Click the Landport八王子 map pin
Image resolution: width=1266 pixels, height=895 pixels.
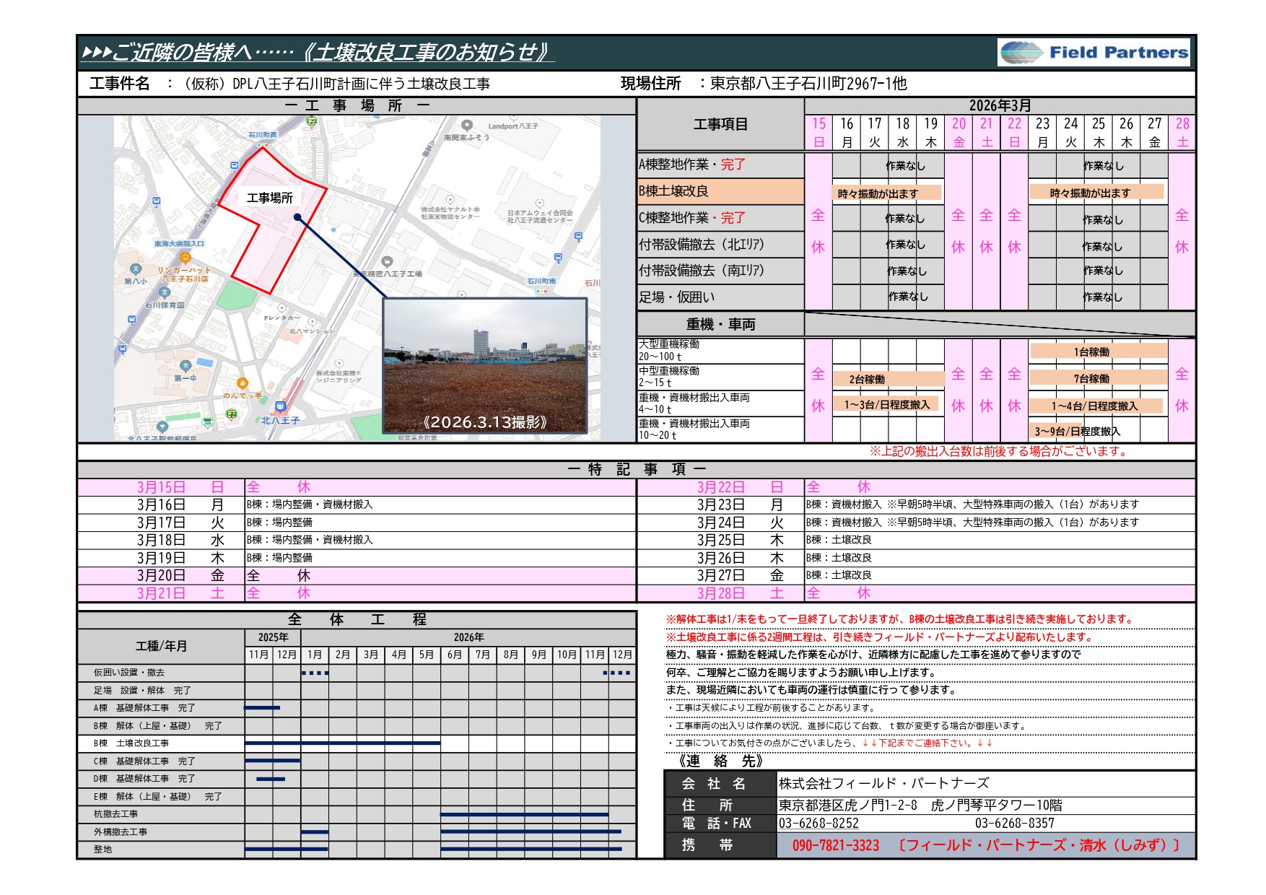point(467,126)
